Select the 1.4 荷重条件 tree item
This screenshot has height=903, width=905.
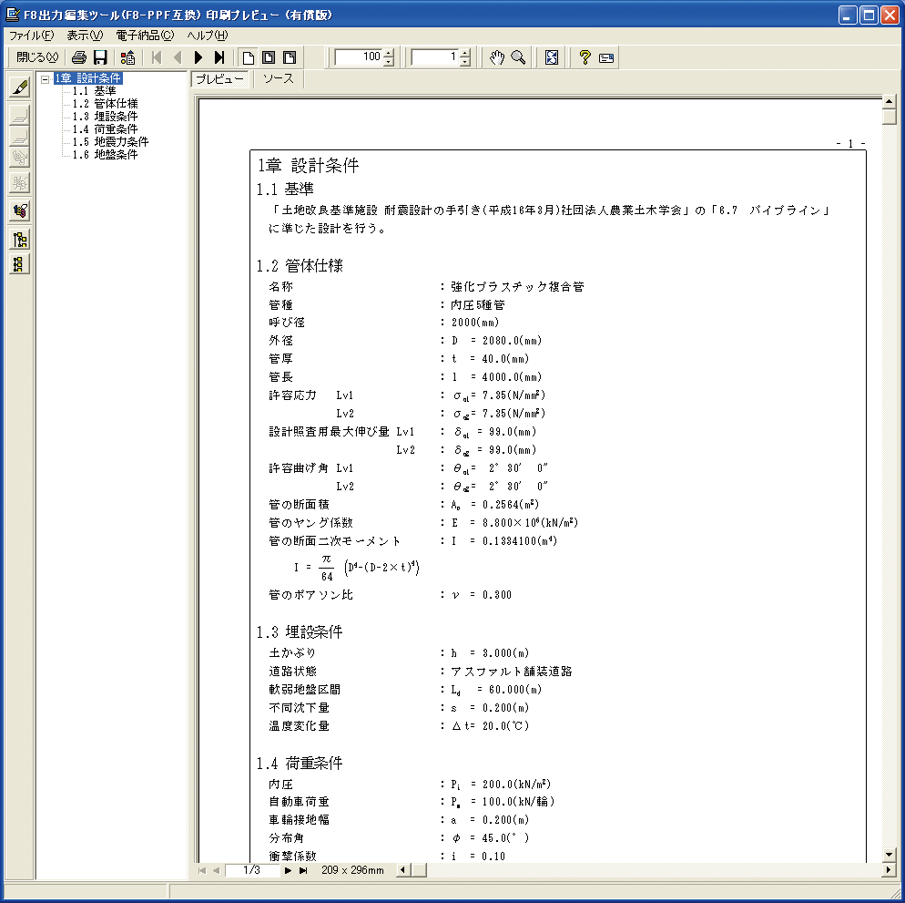click(105, 128)
